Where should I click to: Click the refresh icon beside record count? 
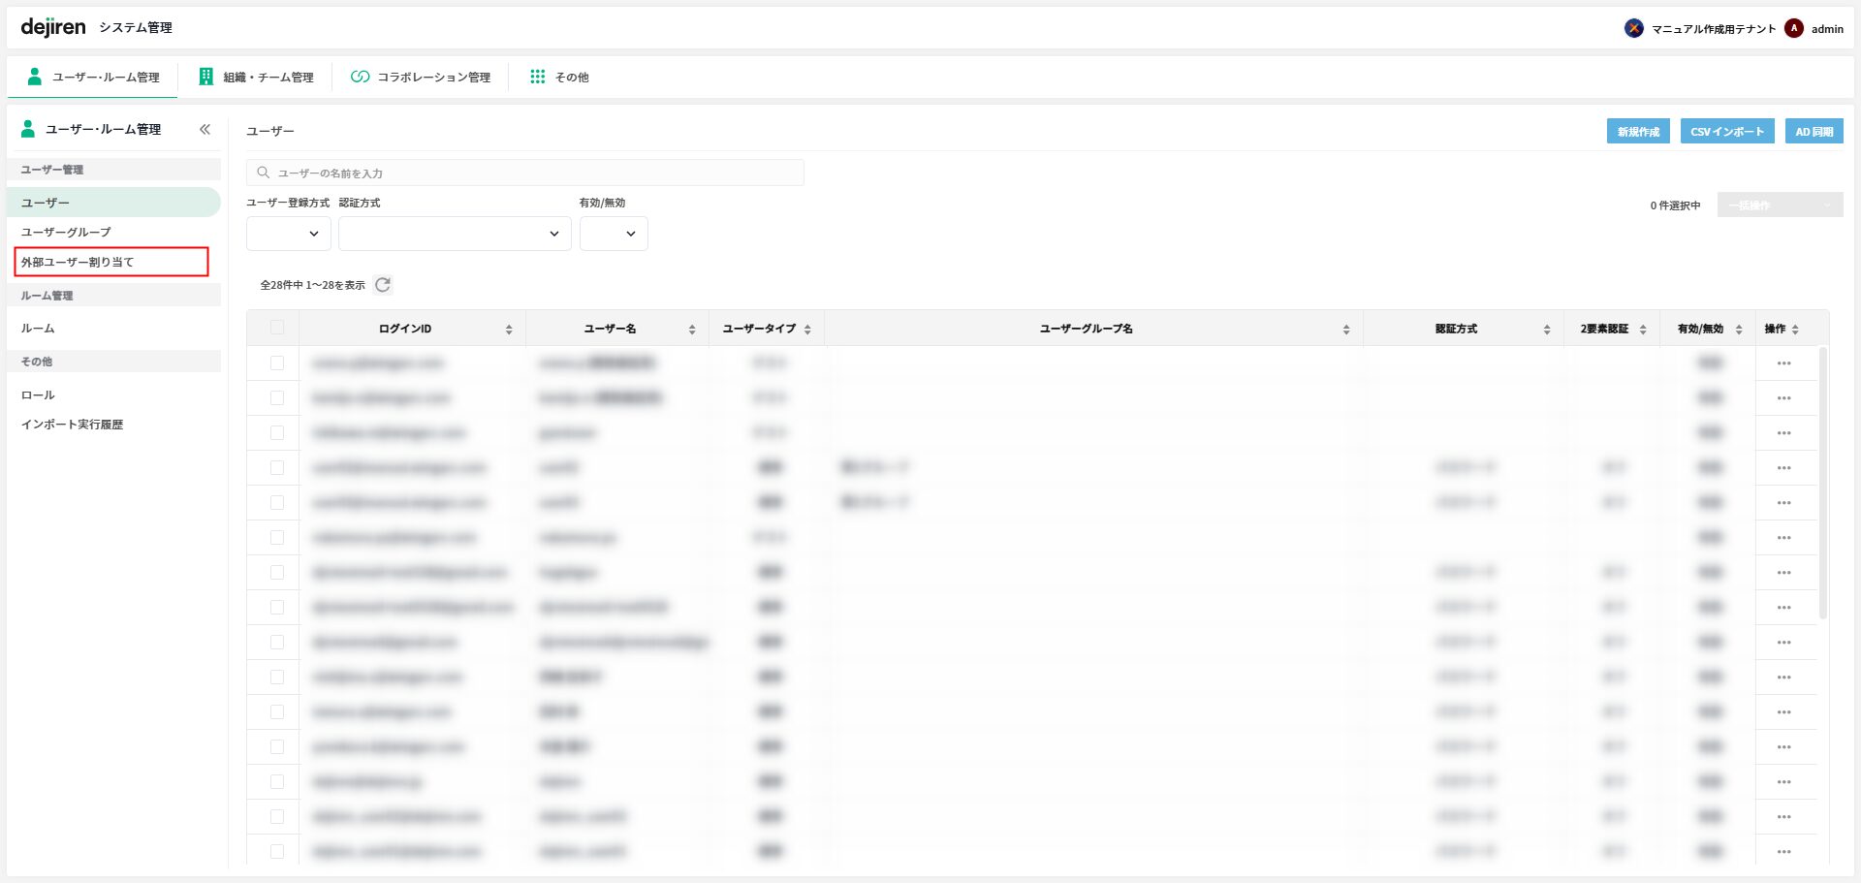(383, 285)
